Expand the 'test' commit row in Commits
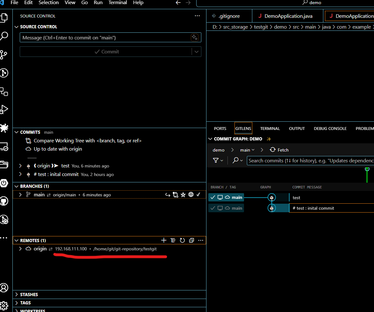This screenshot has height=312, width=374. [20, 166]
